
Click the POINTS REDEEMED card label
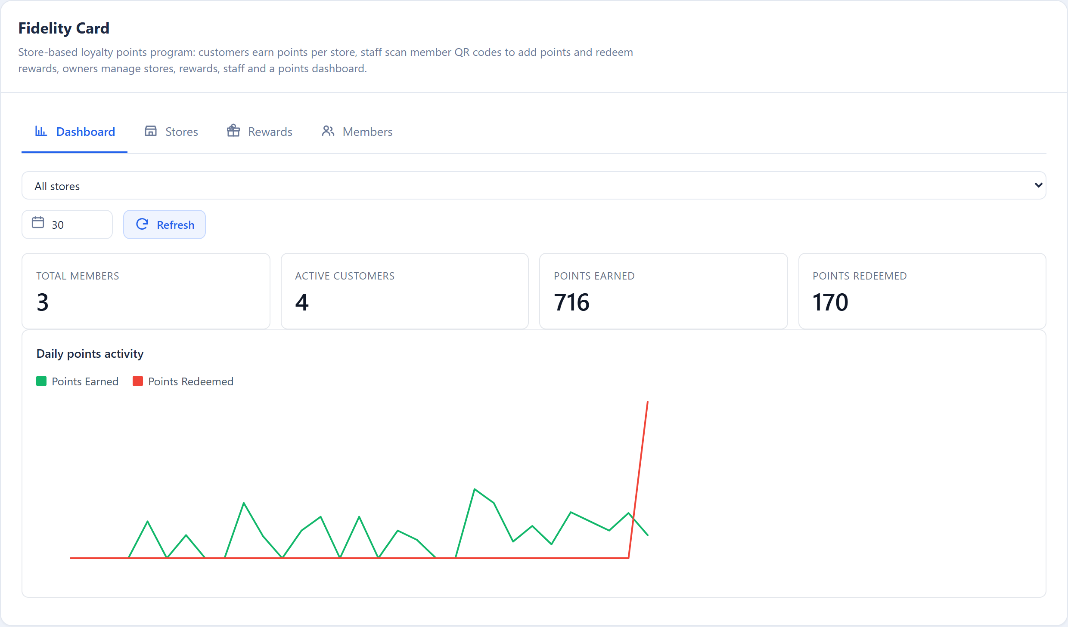point(860,276)
